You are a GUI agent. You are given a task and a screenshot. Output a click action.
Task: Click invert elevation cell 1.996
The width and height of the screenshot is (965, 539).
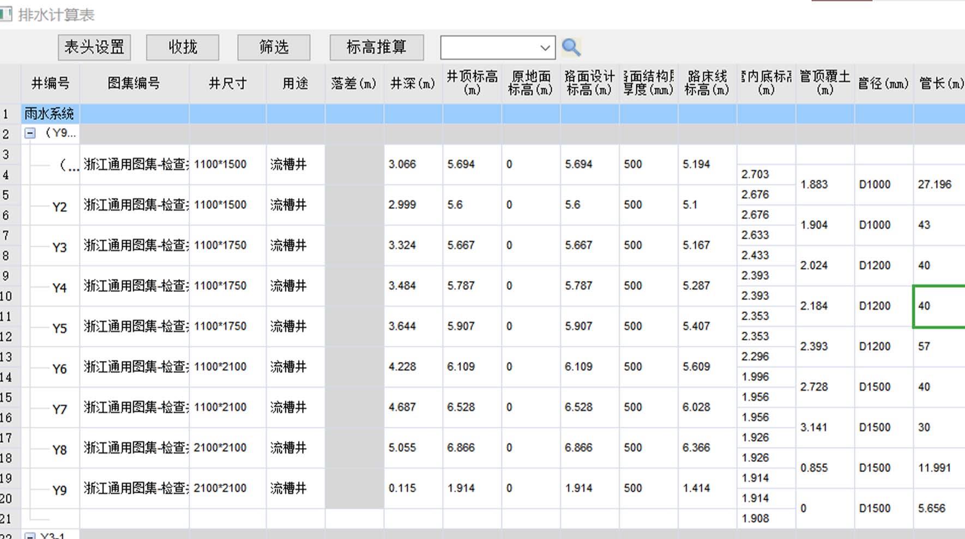[x=766, y=377]
